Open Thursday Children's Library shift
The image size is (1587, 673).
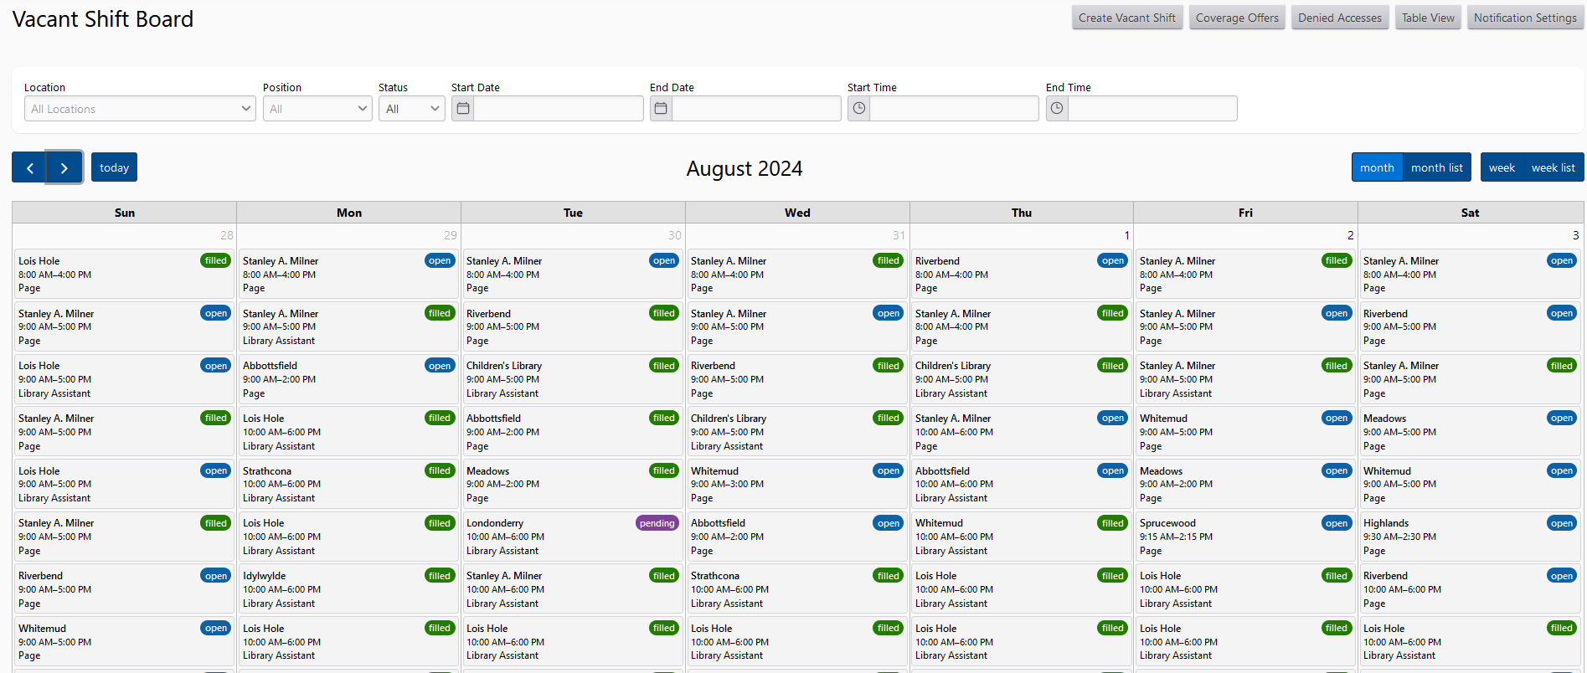1021,379
